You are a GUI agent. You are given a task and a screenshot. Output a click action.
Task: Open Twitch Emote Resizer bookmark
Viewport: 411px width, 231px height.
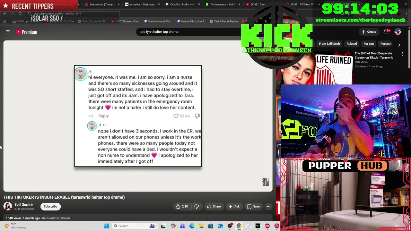[224, 21]
